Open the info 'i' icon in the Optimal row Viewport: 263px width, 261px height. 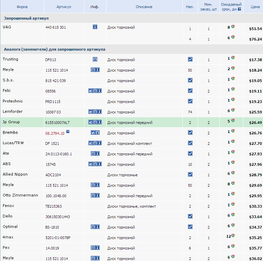[x=97, y=227]
